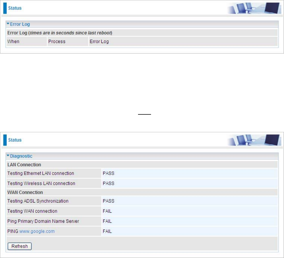Click the header banner image above Diagnostic

click(254, 140)
